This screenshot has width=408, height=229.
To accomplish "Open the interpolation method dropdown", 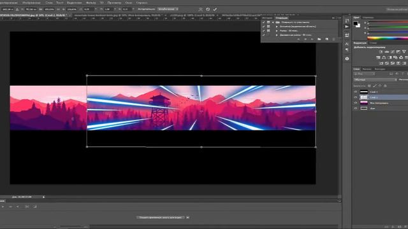I will (x=168, y=9).
